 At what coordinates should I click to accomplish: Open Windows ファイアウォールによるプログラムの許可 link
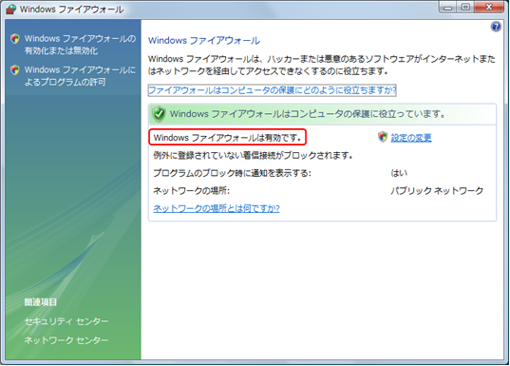click(80, 76)
